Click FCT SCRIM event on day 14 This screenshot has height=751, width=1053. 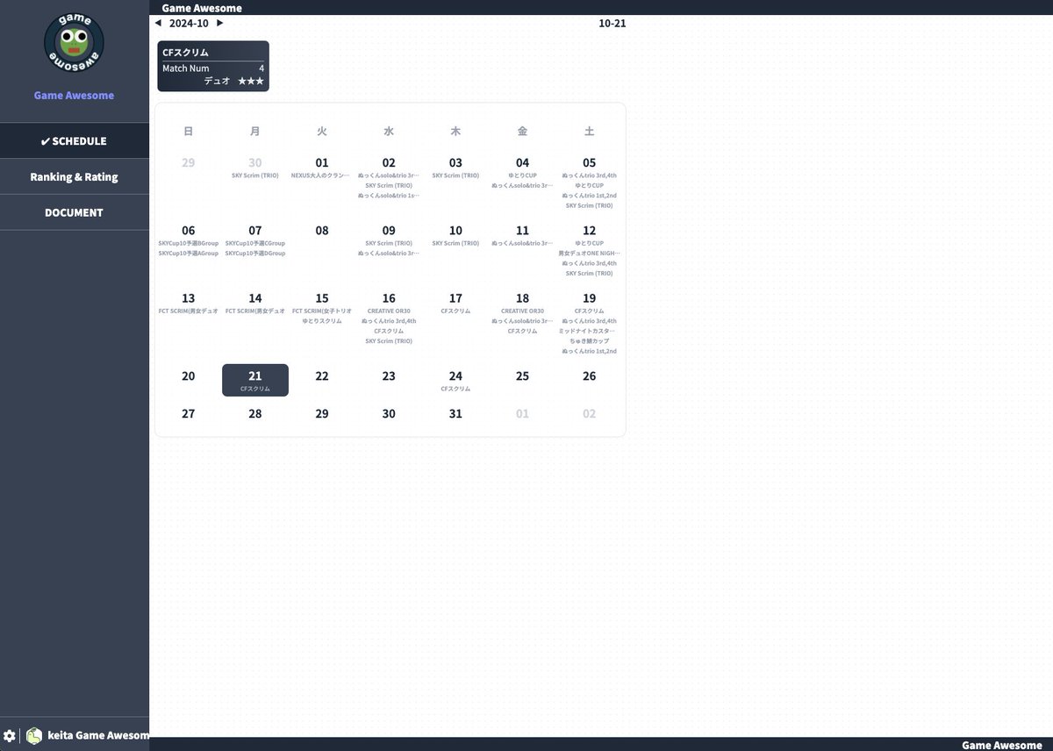click(x=255, y=311)
